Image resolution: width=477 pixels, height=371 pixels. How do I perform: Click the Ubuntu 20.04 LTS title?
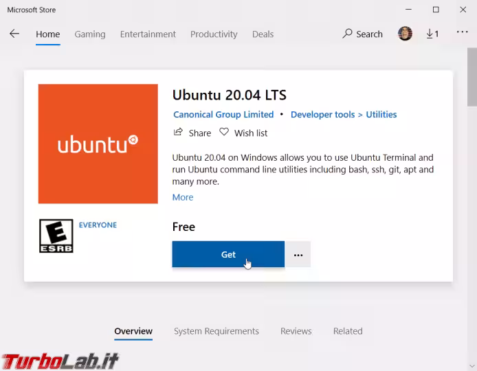tap(230, 95)
